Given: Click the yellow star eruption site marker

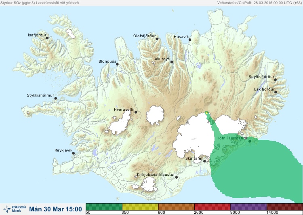Looking at the screenshot, I should point(206,113).
